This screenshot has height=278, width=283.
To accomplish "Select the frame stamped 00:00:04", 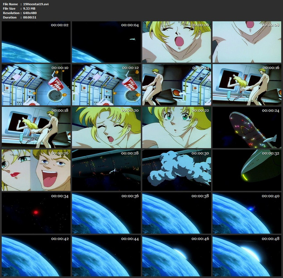I will (106, 42).
